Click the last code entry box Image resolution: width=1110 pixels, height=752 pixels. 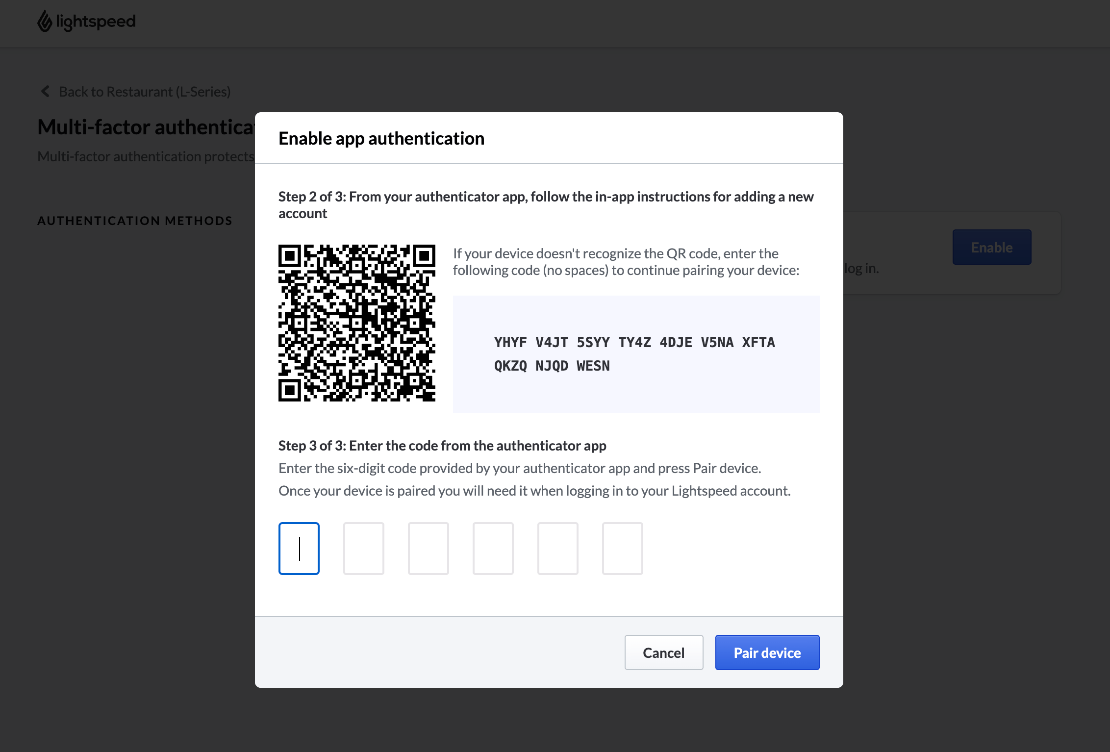(623, 549)
